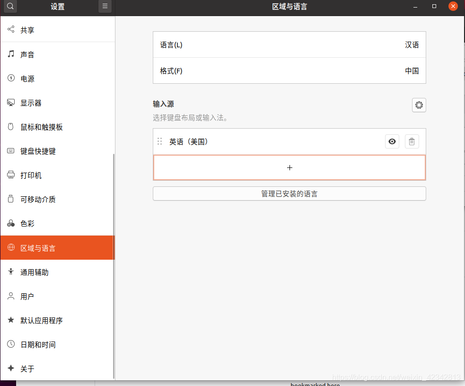Open 关于 panel
The height and width of the screenshot is (386, 465).
[x=58, y=368]
